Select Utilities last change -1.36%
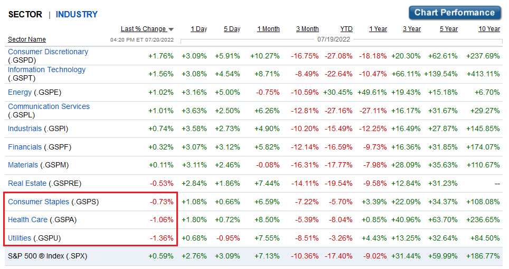The height and width of the screenshot is (269, 509). point(162,238)
